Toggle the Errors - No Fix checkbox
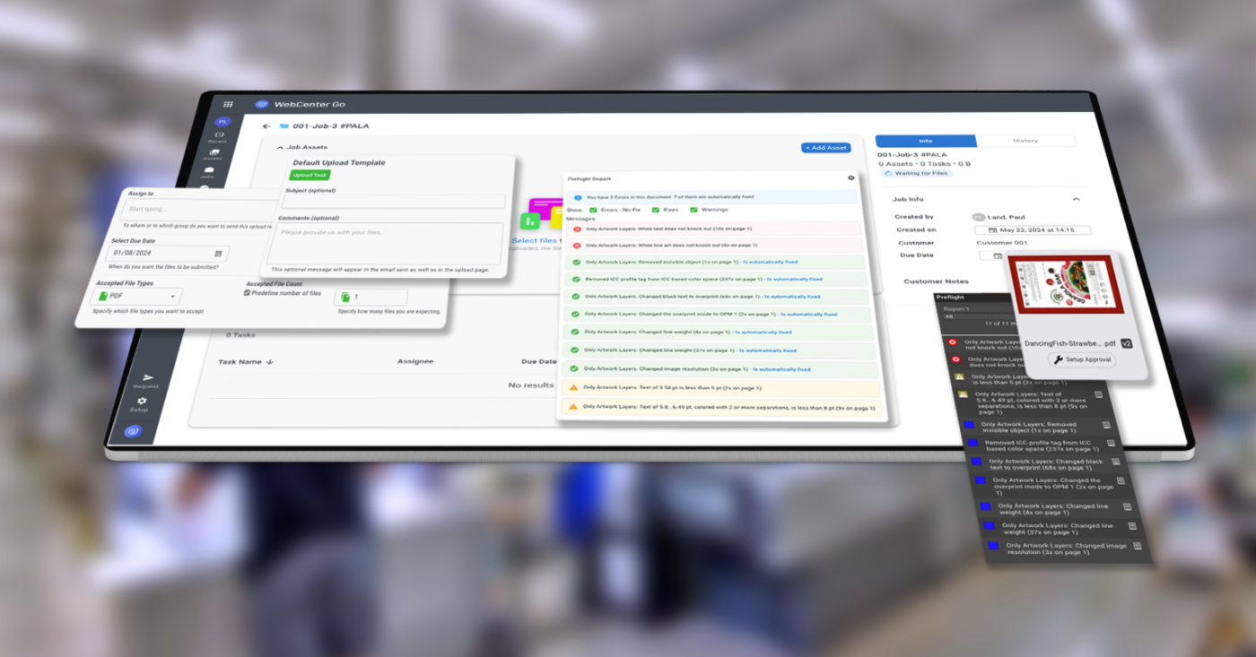The width and height of the screenshot is (1256, 657). (593, 210)
